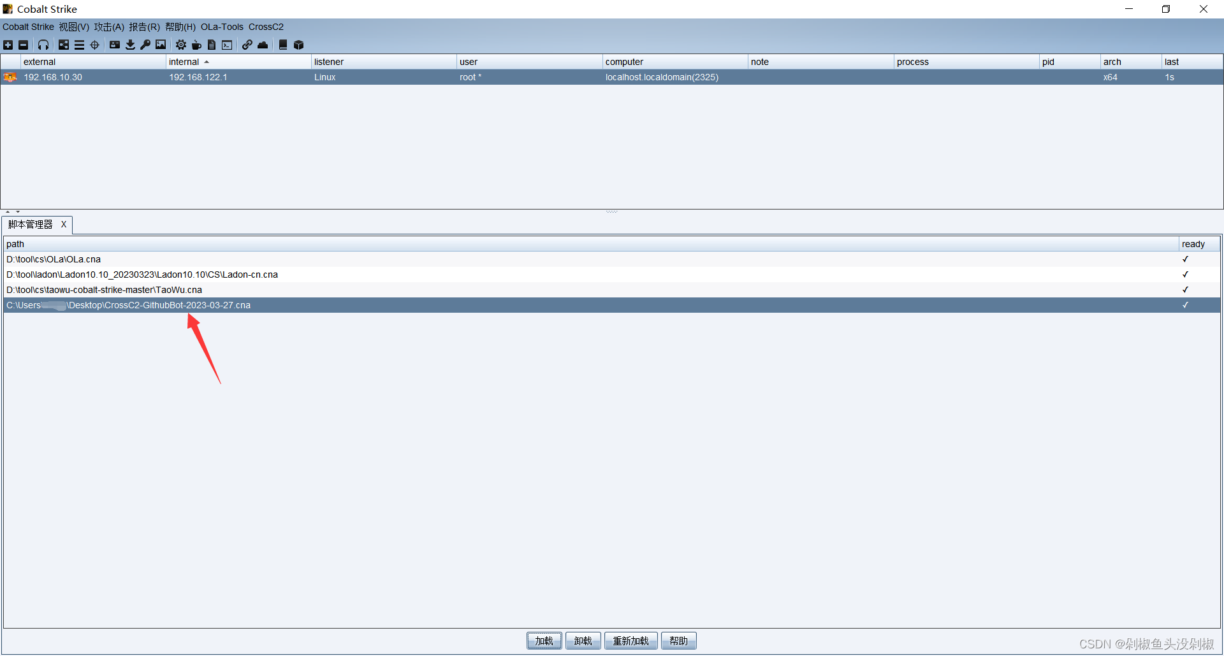Click the coffee cup Java applet icon
The image size is (1224, 656).
pos(196,45)
